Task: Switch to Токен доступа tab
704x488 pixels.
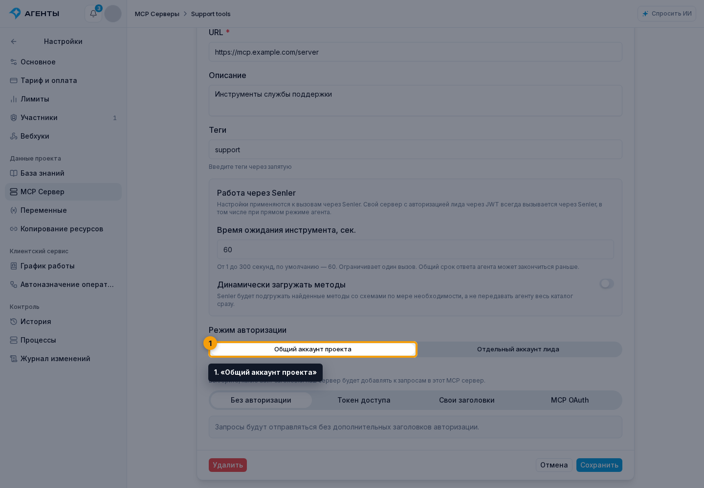Action: [364, 400]
